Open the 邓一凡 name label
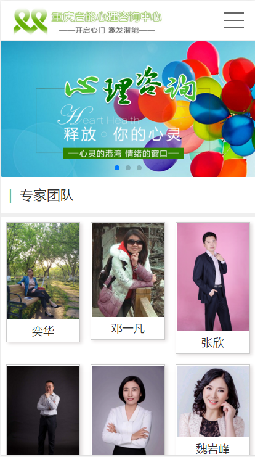Screen dimensions: 255x457 (x=127, y=329)
